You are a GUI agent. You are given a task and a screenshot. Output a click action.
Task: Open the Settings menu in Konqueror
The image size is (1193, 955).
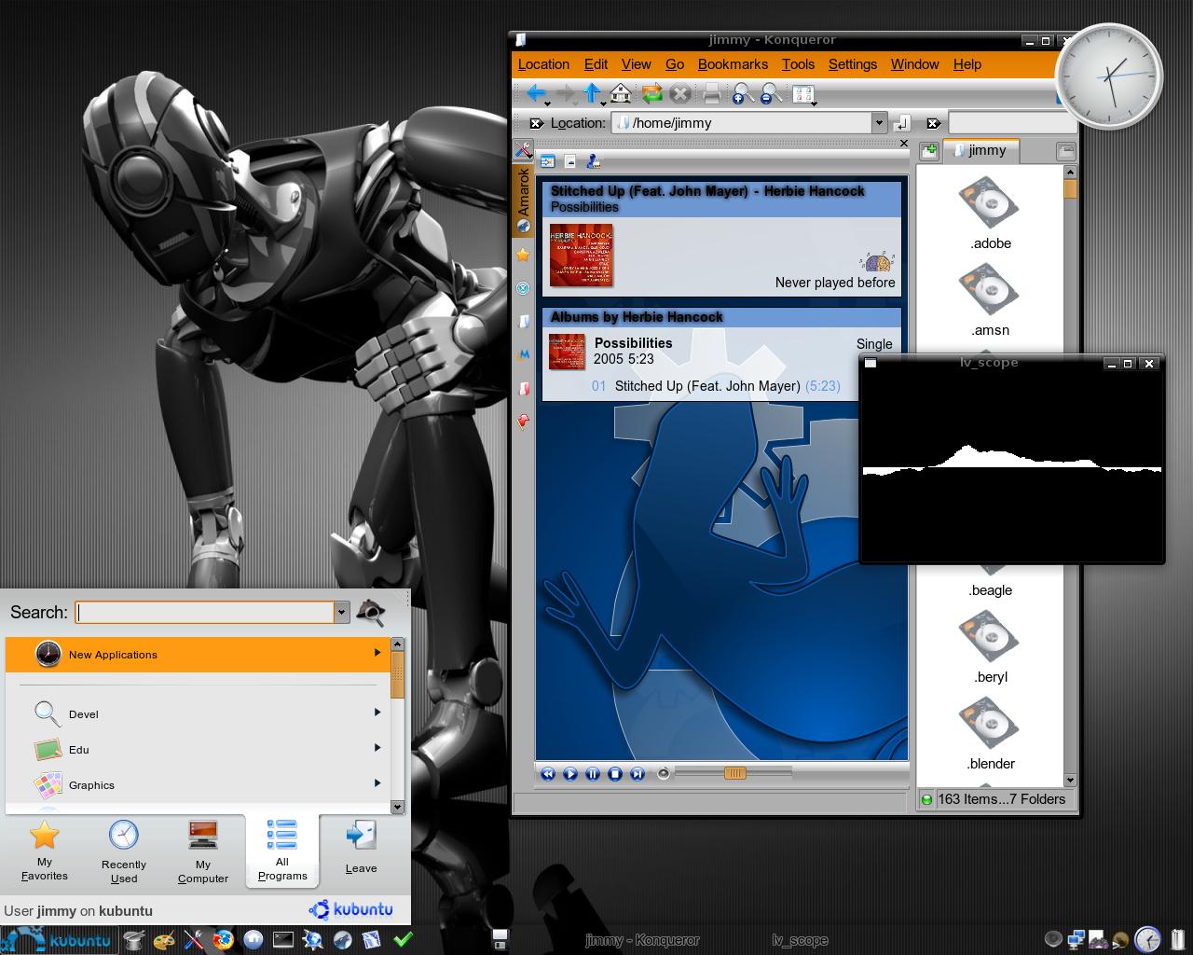(x=853, y=64)
